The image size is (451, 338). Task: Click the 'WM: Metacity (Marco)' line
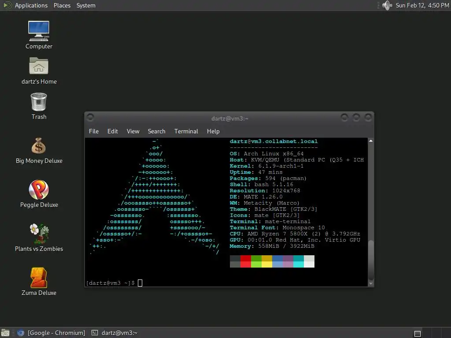(265, 203)
